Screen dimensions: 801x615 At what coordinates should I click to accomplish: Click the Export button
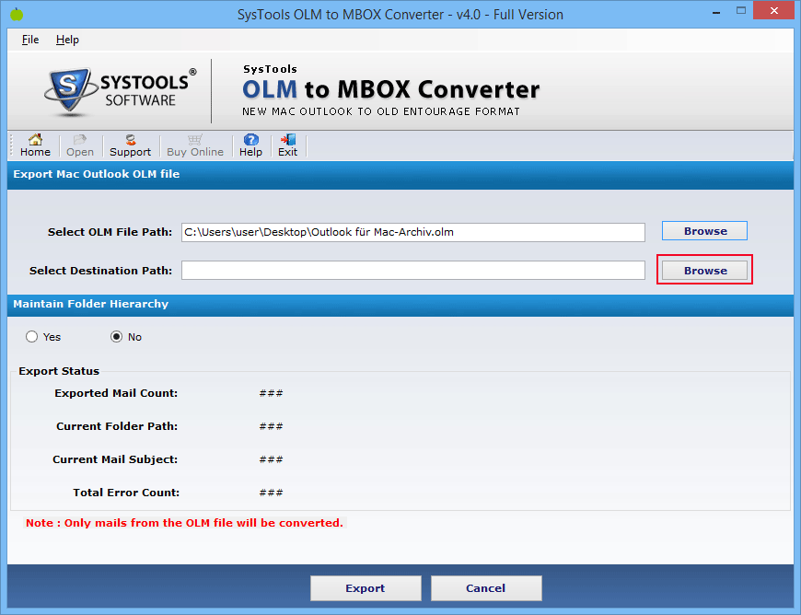(366, 588)
